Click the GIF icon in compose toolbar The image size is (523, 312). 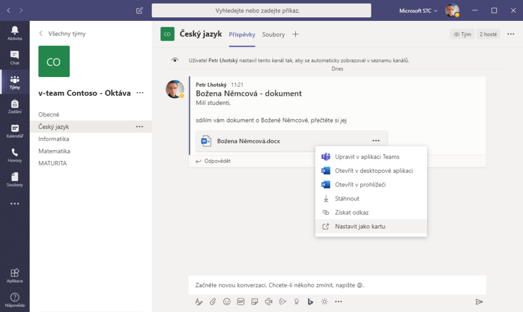coord(241,301)
